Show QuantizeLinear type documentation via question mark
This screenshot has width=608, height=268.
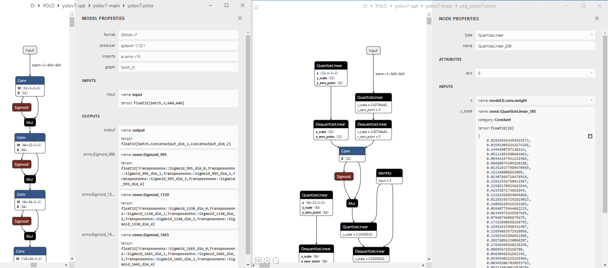tap(592, 35)
